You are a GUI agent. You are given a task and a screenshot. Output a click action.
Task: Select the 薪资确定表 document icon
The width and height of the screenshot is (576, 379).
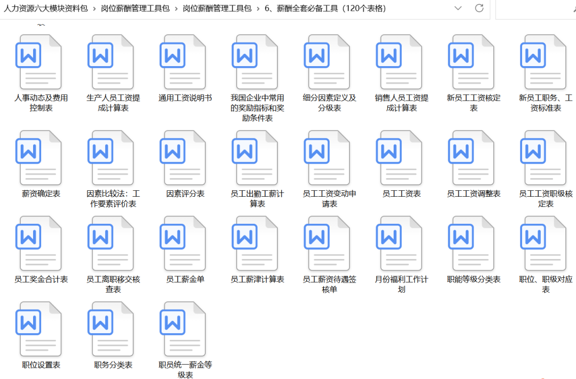[x=38, y=158]
